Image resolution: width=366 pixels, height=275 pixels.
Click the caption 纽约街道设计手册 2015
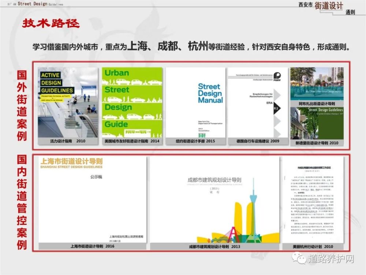click(x=195, y=141)
